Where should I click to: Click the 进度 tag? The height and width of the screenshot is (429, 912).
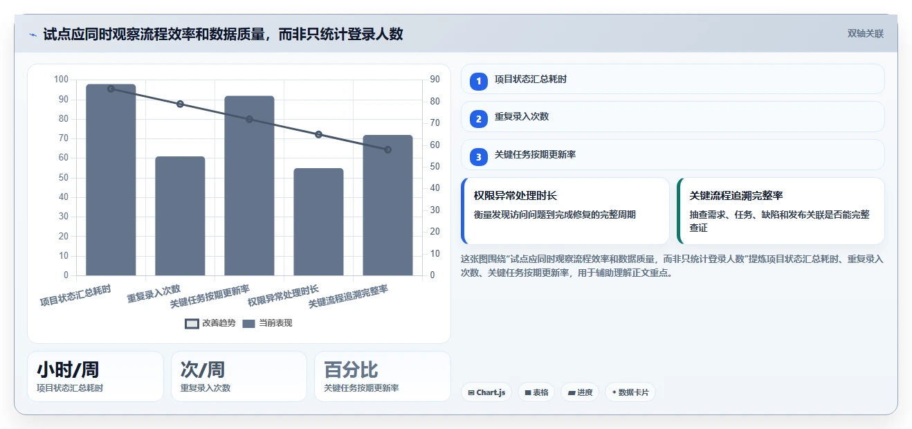(x=580, y=392)
